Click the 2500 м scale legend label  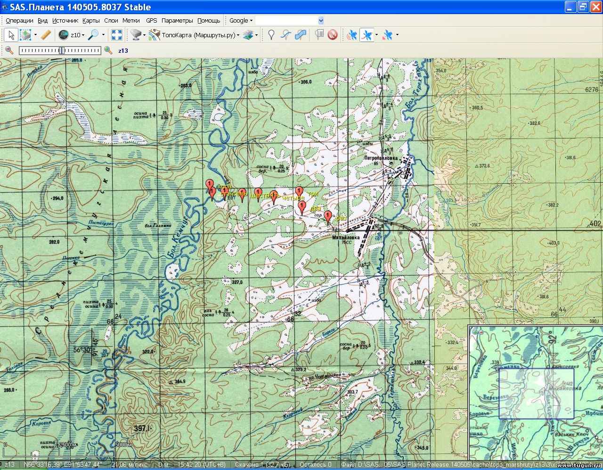point(67,445)
